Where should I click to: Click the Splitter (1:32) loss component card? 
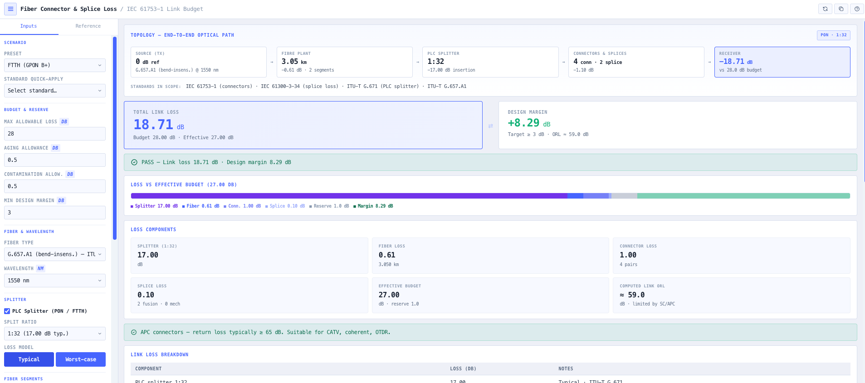pos(249,256)
